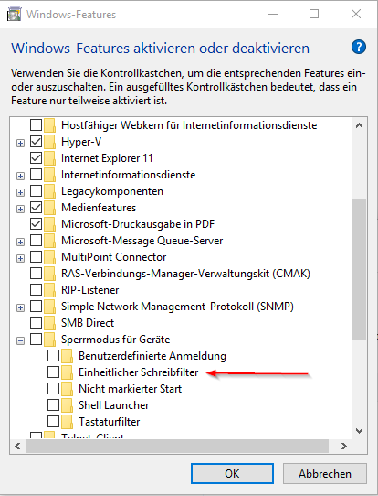Click the folder icon next to RIP-Listener

coord(49,290)
